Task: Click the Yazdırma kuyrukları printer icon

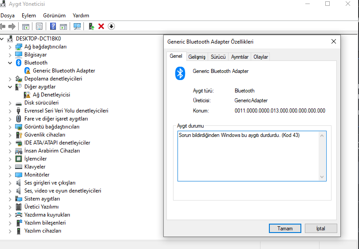Action: 19,215
